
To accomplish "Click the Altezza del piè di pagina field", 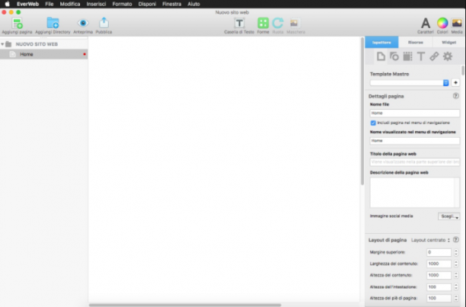I will pos(439,298).
